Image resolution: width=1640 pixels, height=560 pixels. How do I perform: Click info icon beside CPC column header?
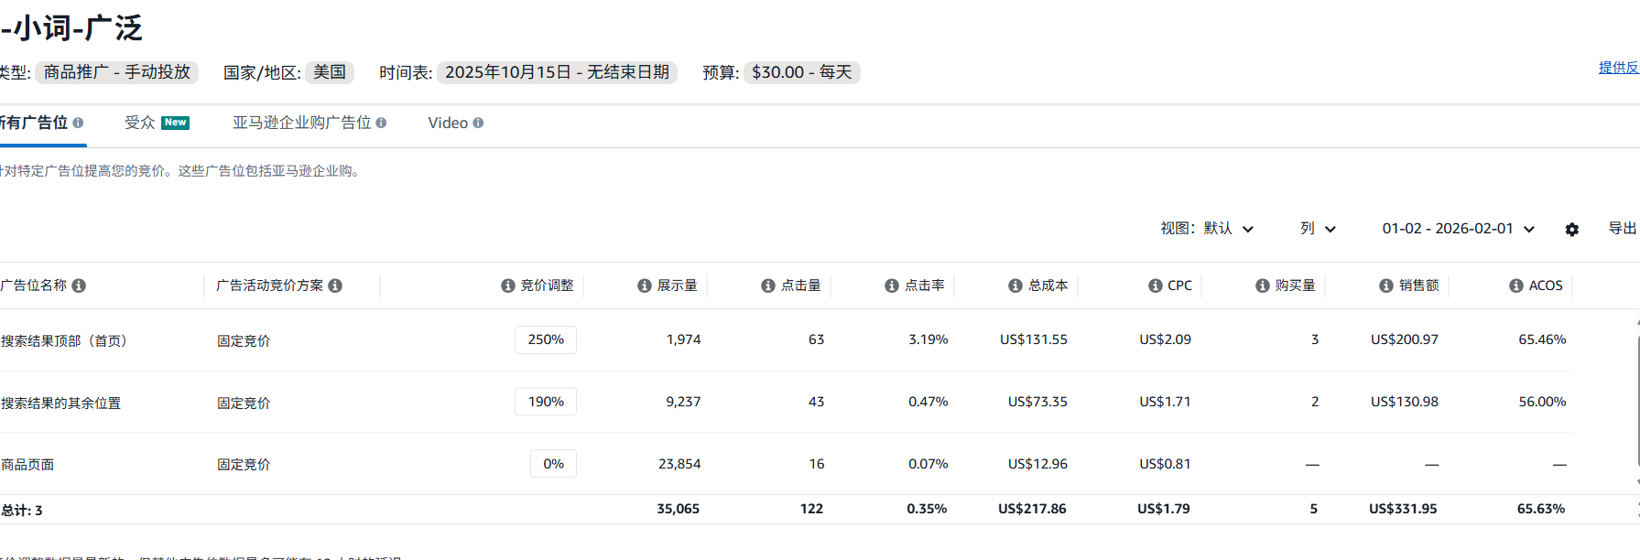point(1156,285)
